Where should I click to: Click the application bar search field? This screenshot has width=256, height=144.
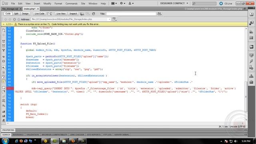[204, 4]
